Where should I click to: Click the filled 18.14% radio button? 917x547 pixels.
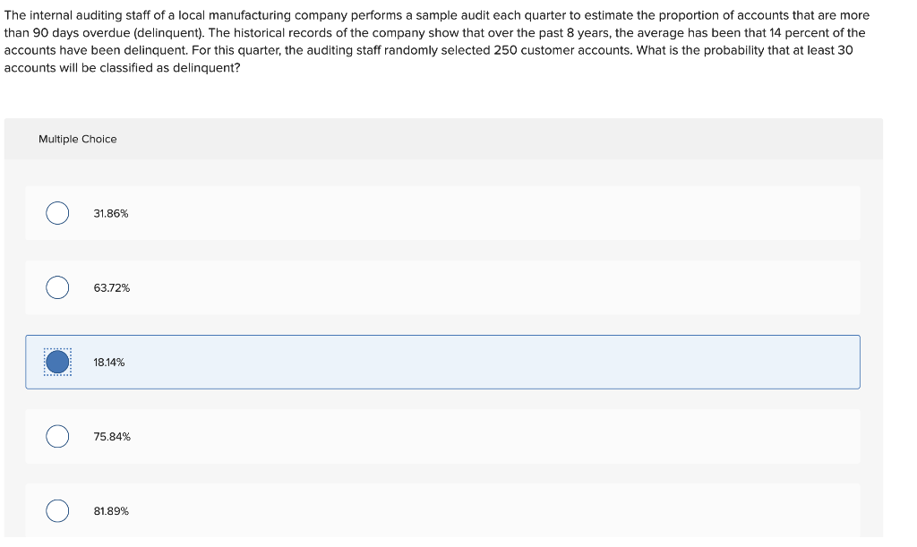pos(57,362)
